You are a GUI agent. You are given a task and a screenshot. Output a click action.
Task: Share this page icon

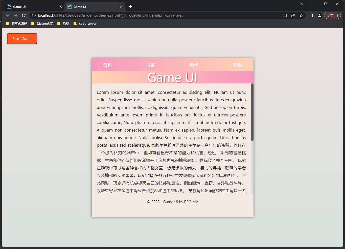tap(293, 15)
